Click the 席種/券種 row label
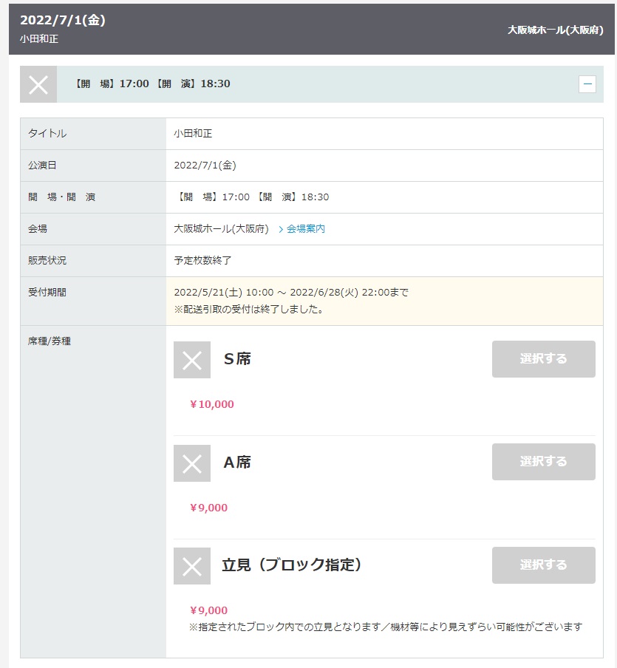The image size is (617, 668). pos(50,341)
